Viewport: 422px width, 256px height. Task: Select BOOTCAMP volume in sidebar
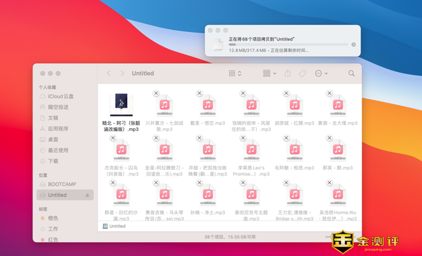(61, 184)
